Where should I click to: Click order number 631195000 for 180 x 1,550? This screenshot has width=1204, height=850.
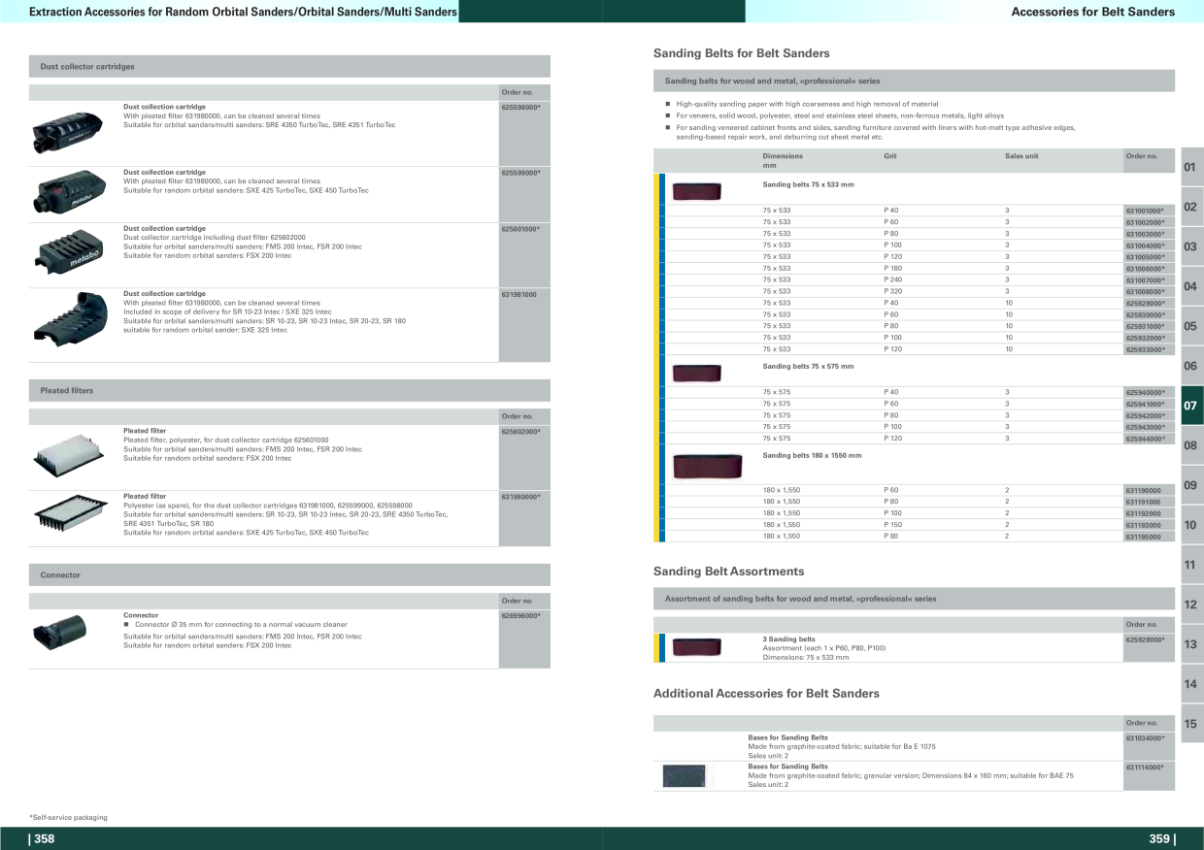(1143, 537)
